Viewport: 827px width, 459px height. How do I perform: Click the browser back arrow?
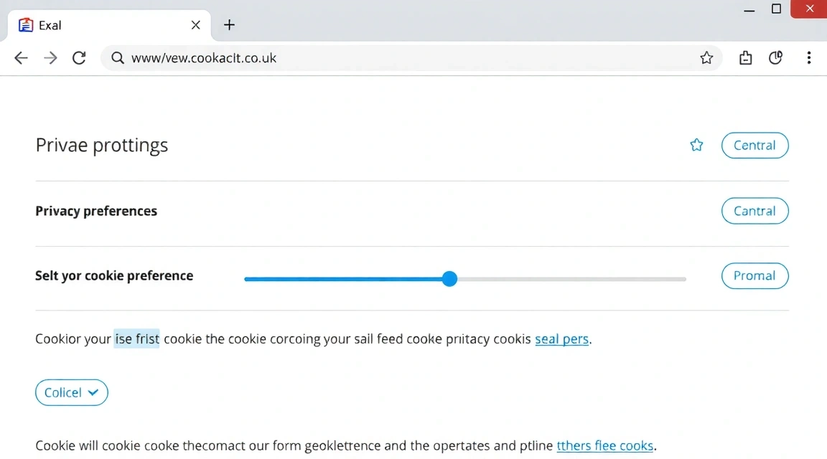21,58
